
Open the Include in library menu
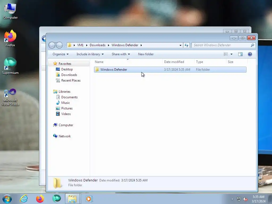pyautogui.click(x=90, y=54)
